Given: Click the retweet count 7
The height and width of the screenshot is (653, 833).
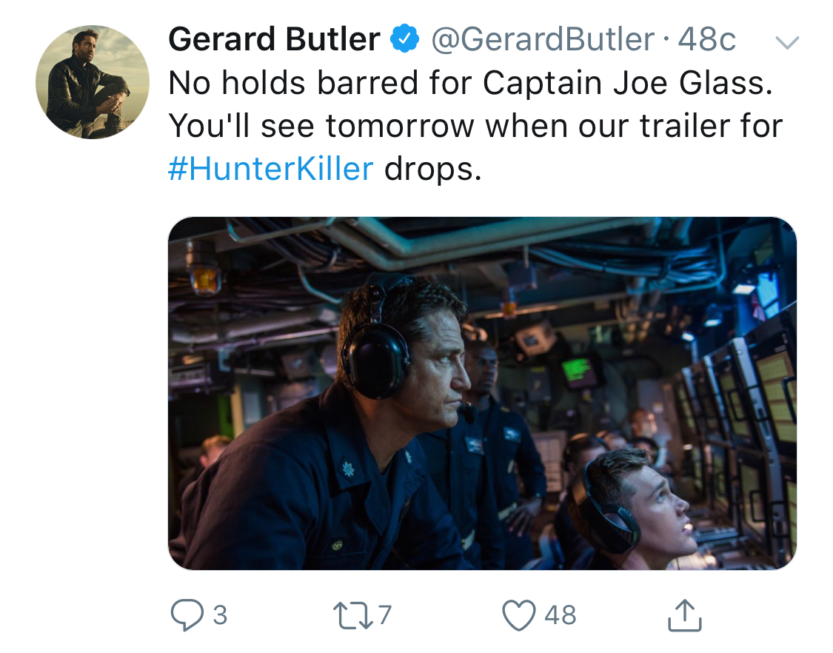Looking at the screenshot, I should (x=384, y=615).
